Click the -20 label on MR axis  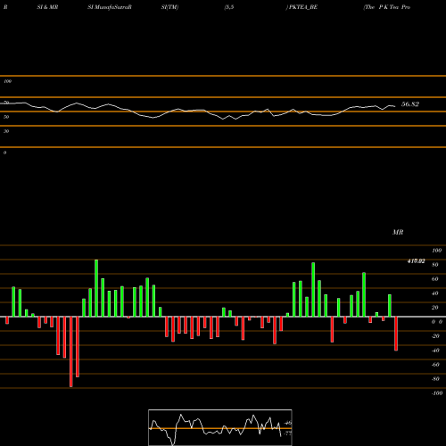435,336
